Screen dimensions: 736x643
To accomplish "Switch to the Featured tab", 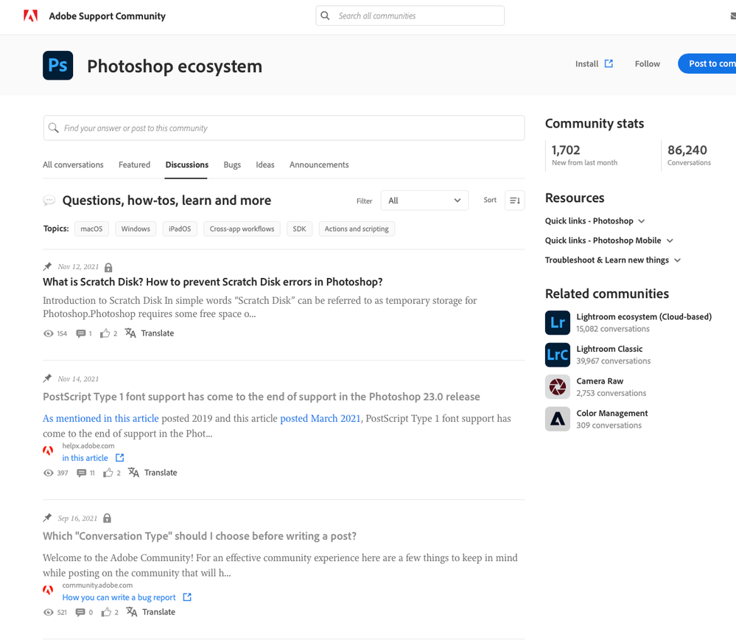I will [x=134, y=165].
